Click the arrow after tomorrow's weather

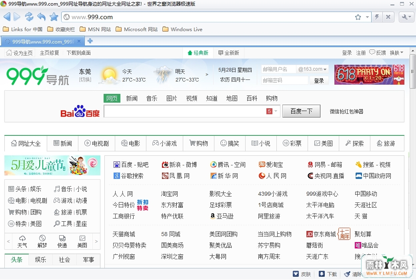click(207, 75)
